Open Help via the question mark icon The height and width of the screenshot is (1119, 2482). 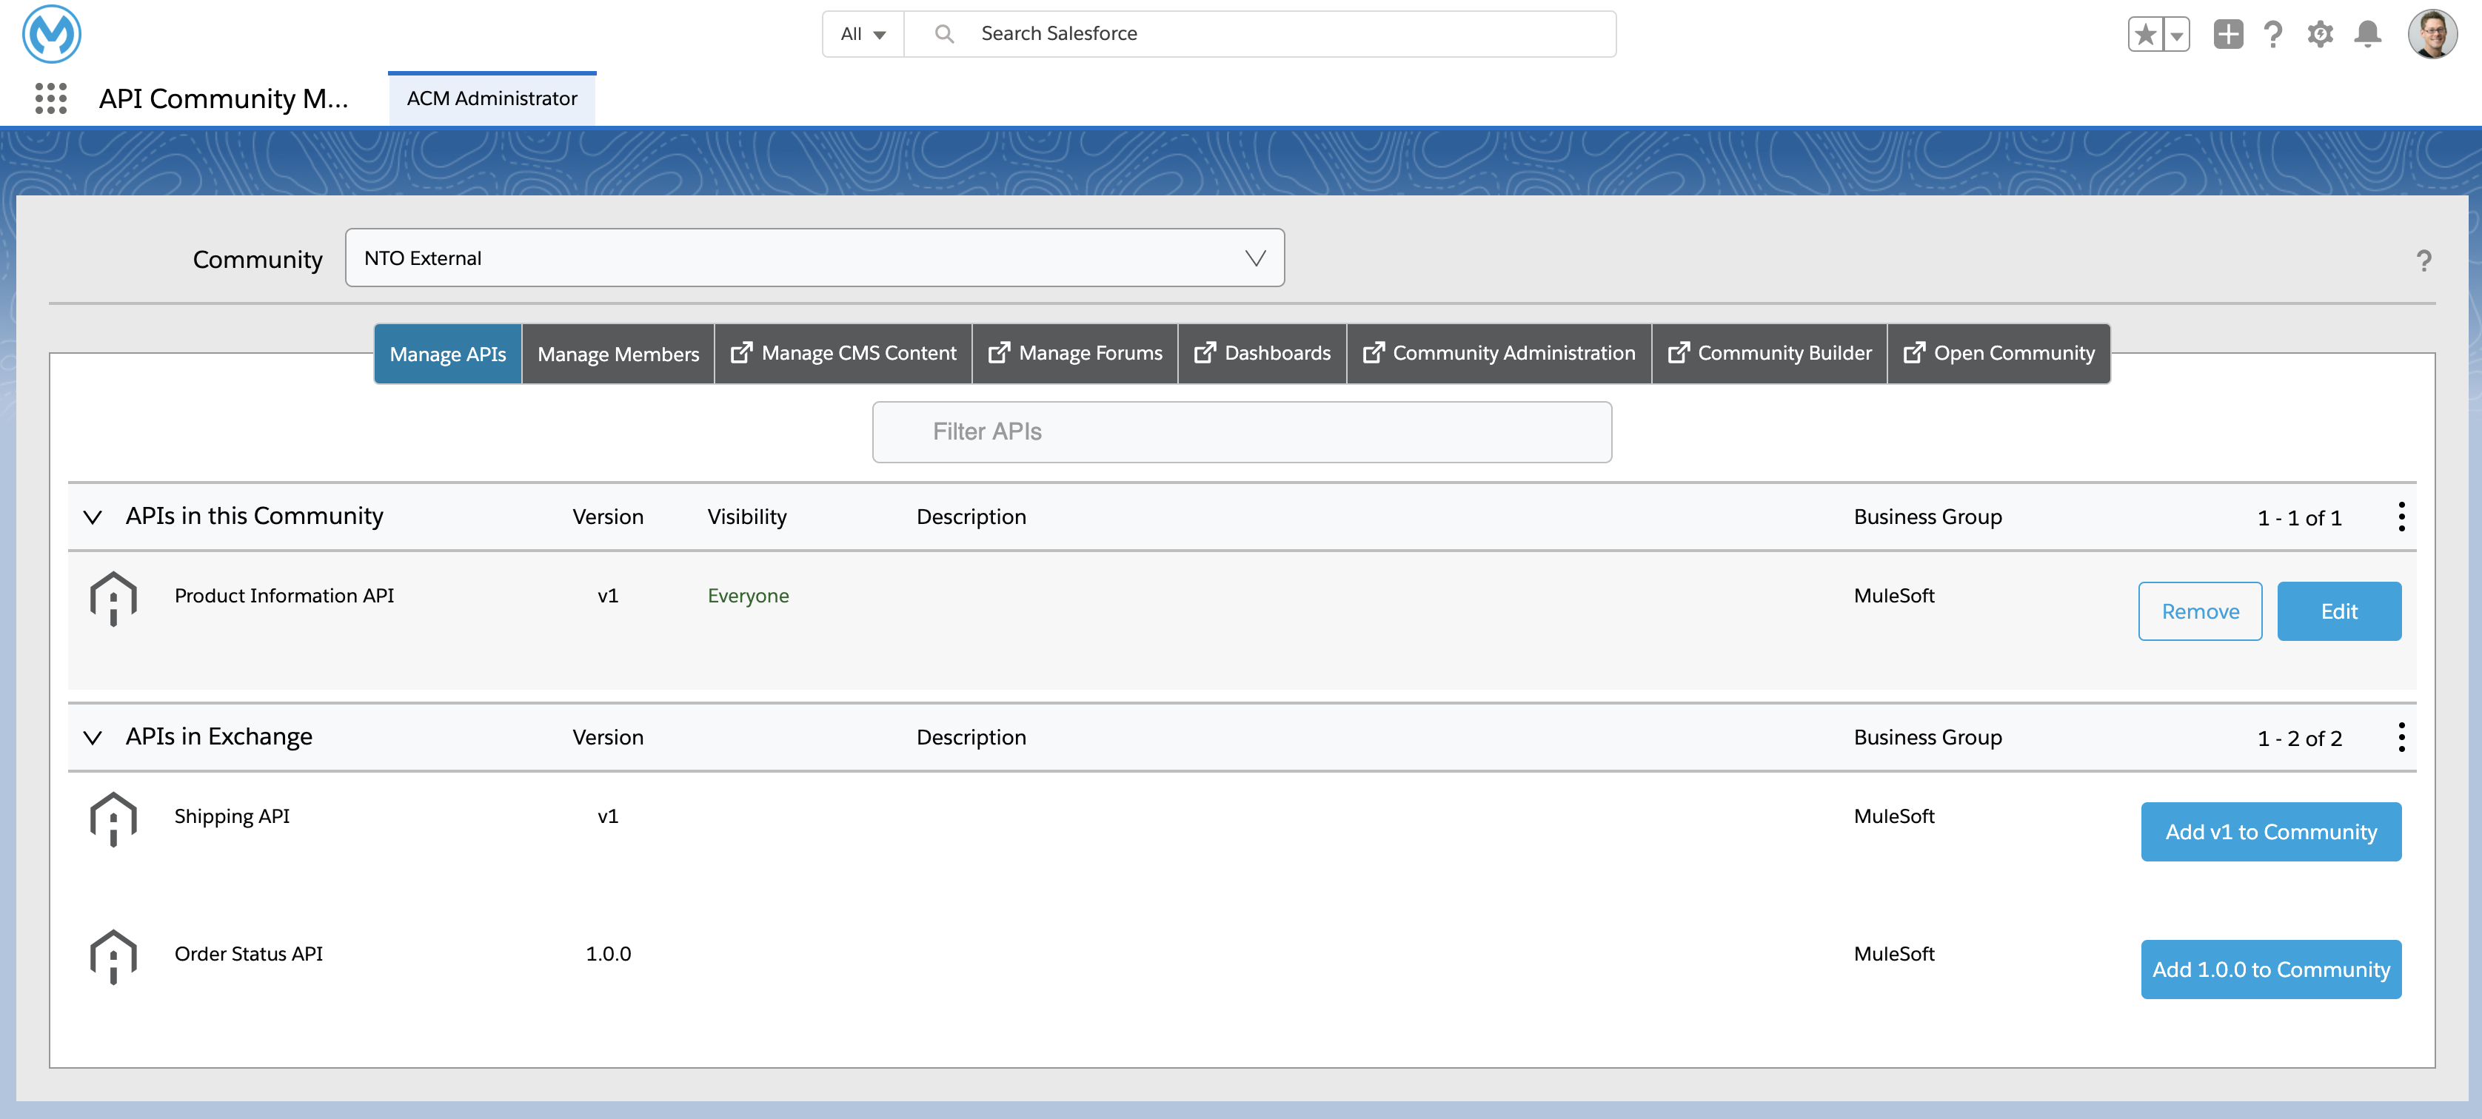click(x=2273, y=34)
